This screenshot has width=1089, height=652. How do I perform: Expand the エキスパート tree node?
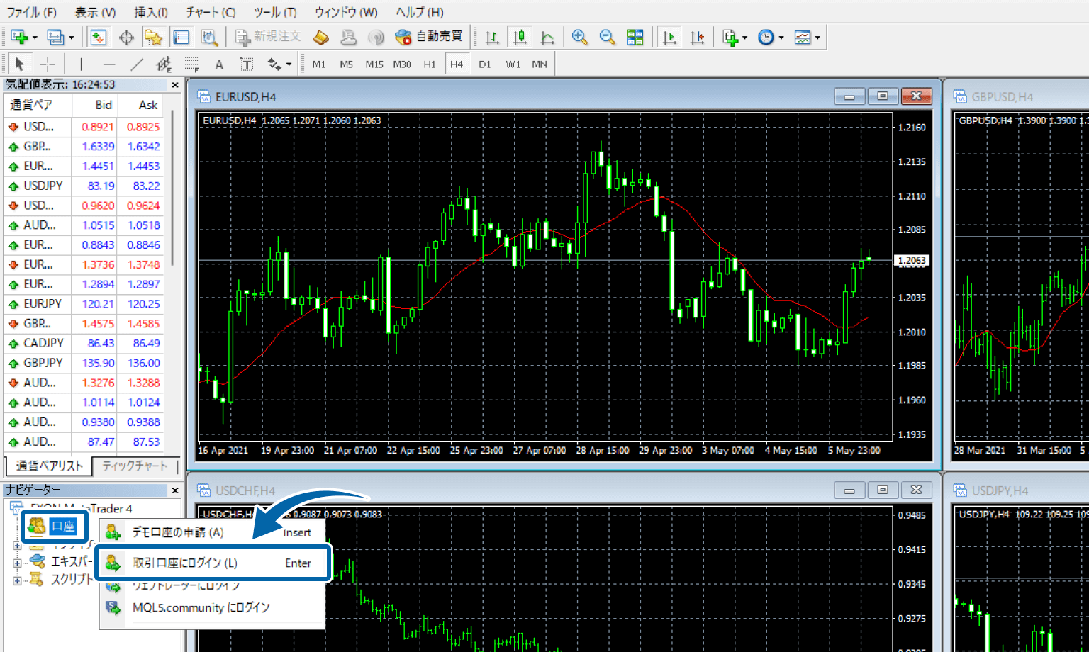click(17, 563)
